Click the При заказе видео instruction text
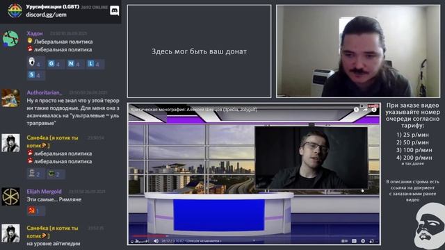The height and width of the screenshot is (250, 445). tap(412, 115)
